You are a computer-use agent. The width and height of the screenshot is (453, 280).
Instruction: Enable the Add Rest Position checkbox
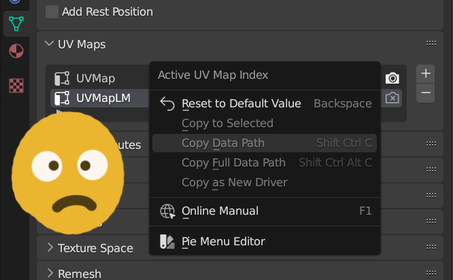click(x=52, y=12)
